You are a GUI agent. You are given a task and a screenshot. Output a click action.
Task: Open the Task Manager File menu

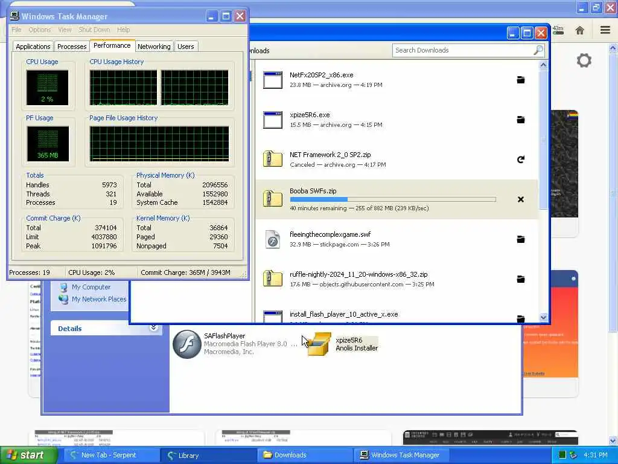tap(16, 30)
